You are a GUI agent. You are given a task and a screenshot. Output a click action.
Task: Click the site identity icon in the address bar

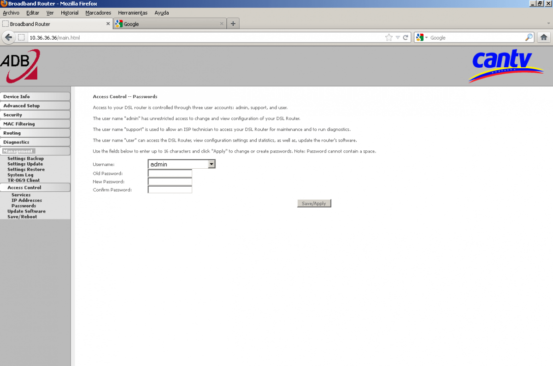pos(21,37)
